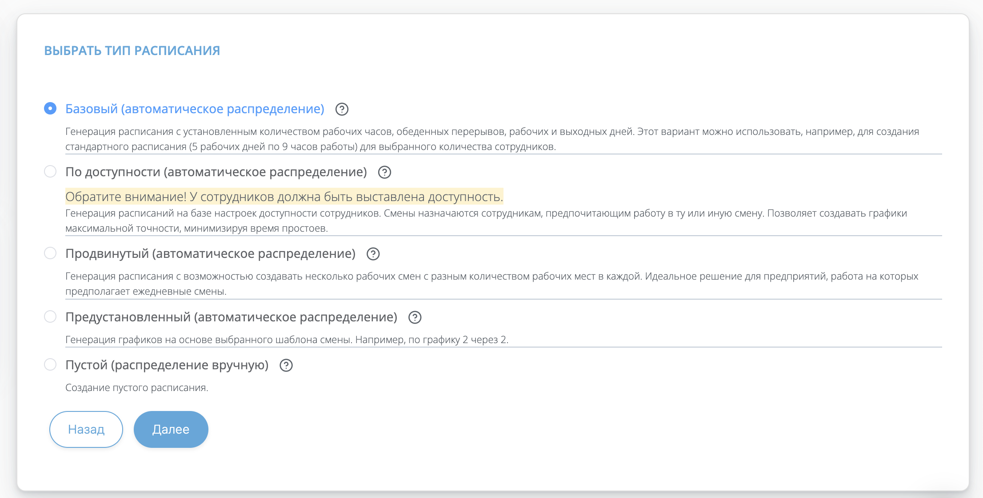Open help tooltip for Предустановленный

[415, 317]
